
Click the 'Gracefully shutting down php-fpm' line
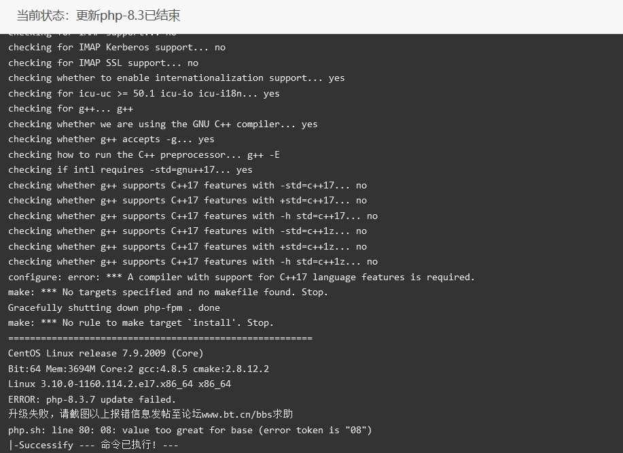click(113, 308)
